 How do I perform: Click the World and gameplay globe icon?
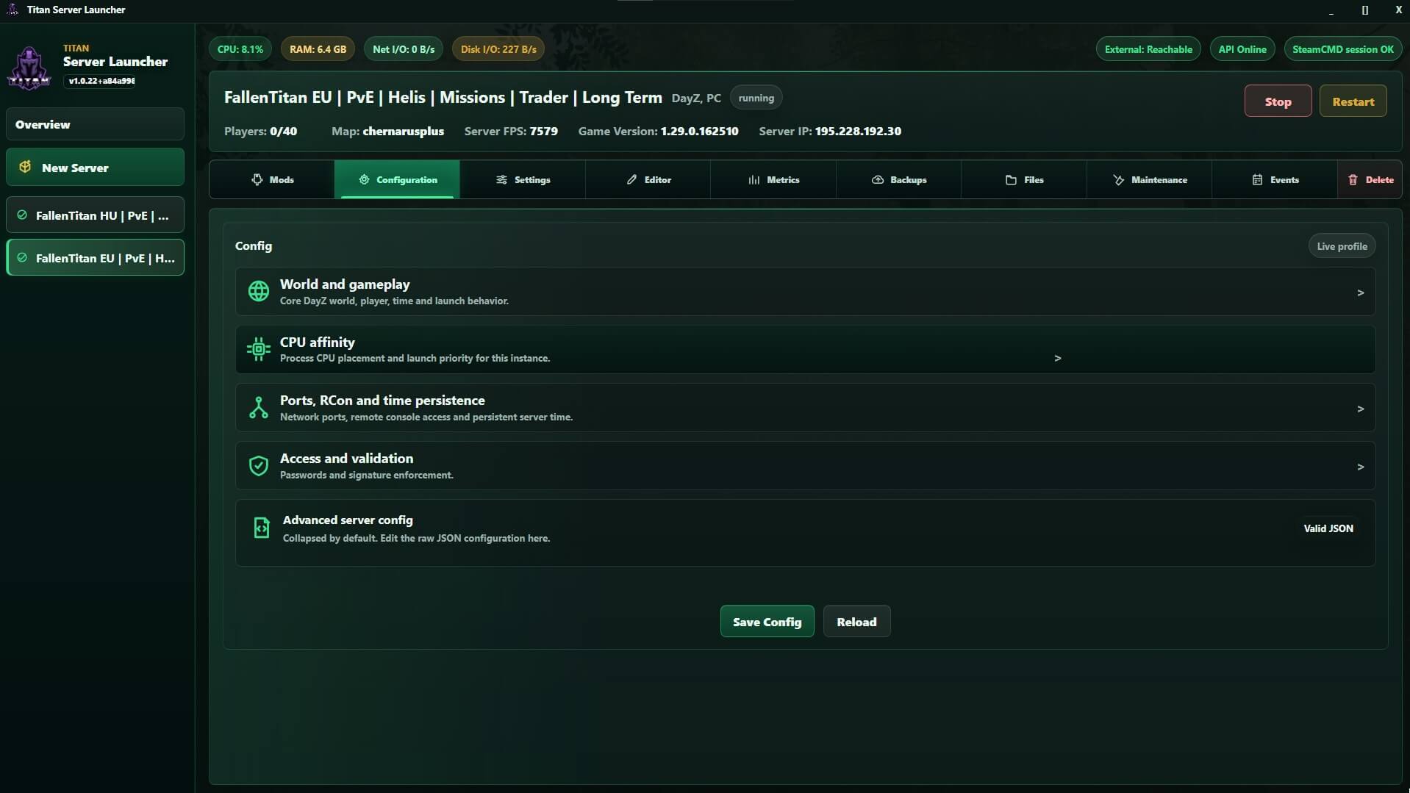coord(259,291)
